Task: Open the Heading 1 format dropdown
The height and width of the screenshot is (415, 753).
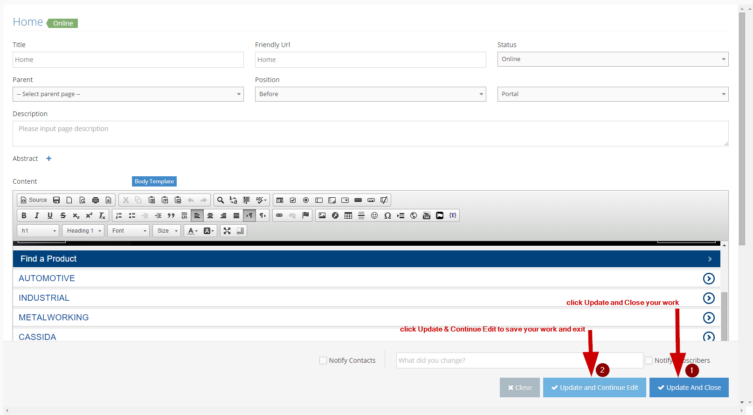Action: [83, 231]
